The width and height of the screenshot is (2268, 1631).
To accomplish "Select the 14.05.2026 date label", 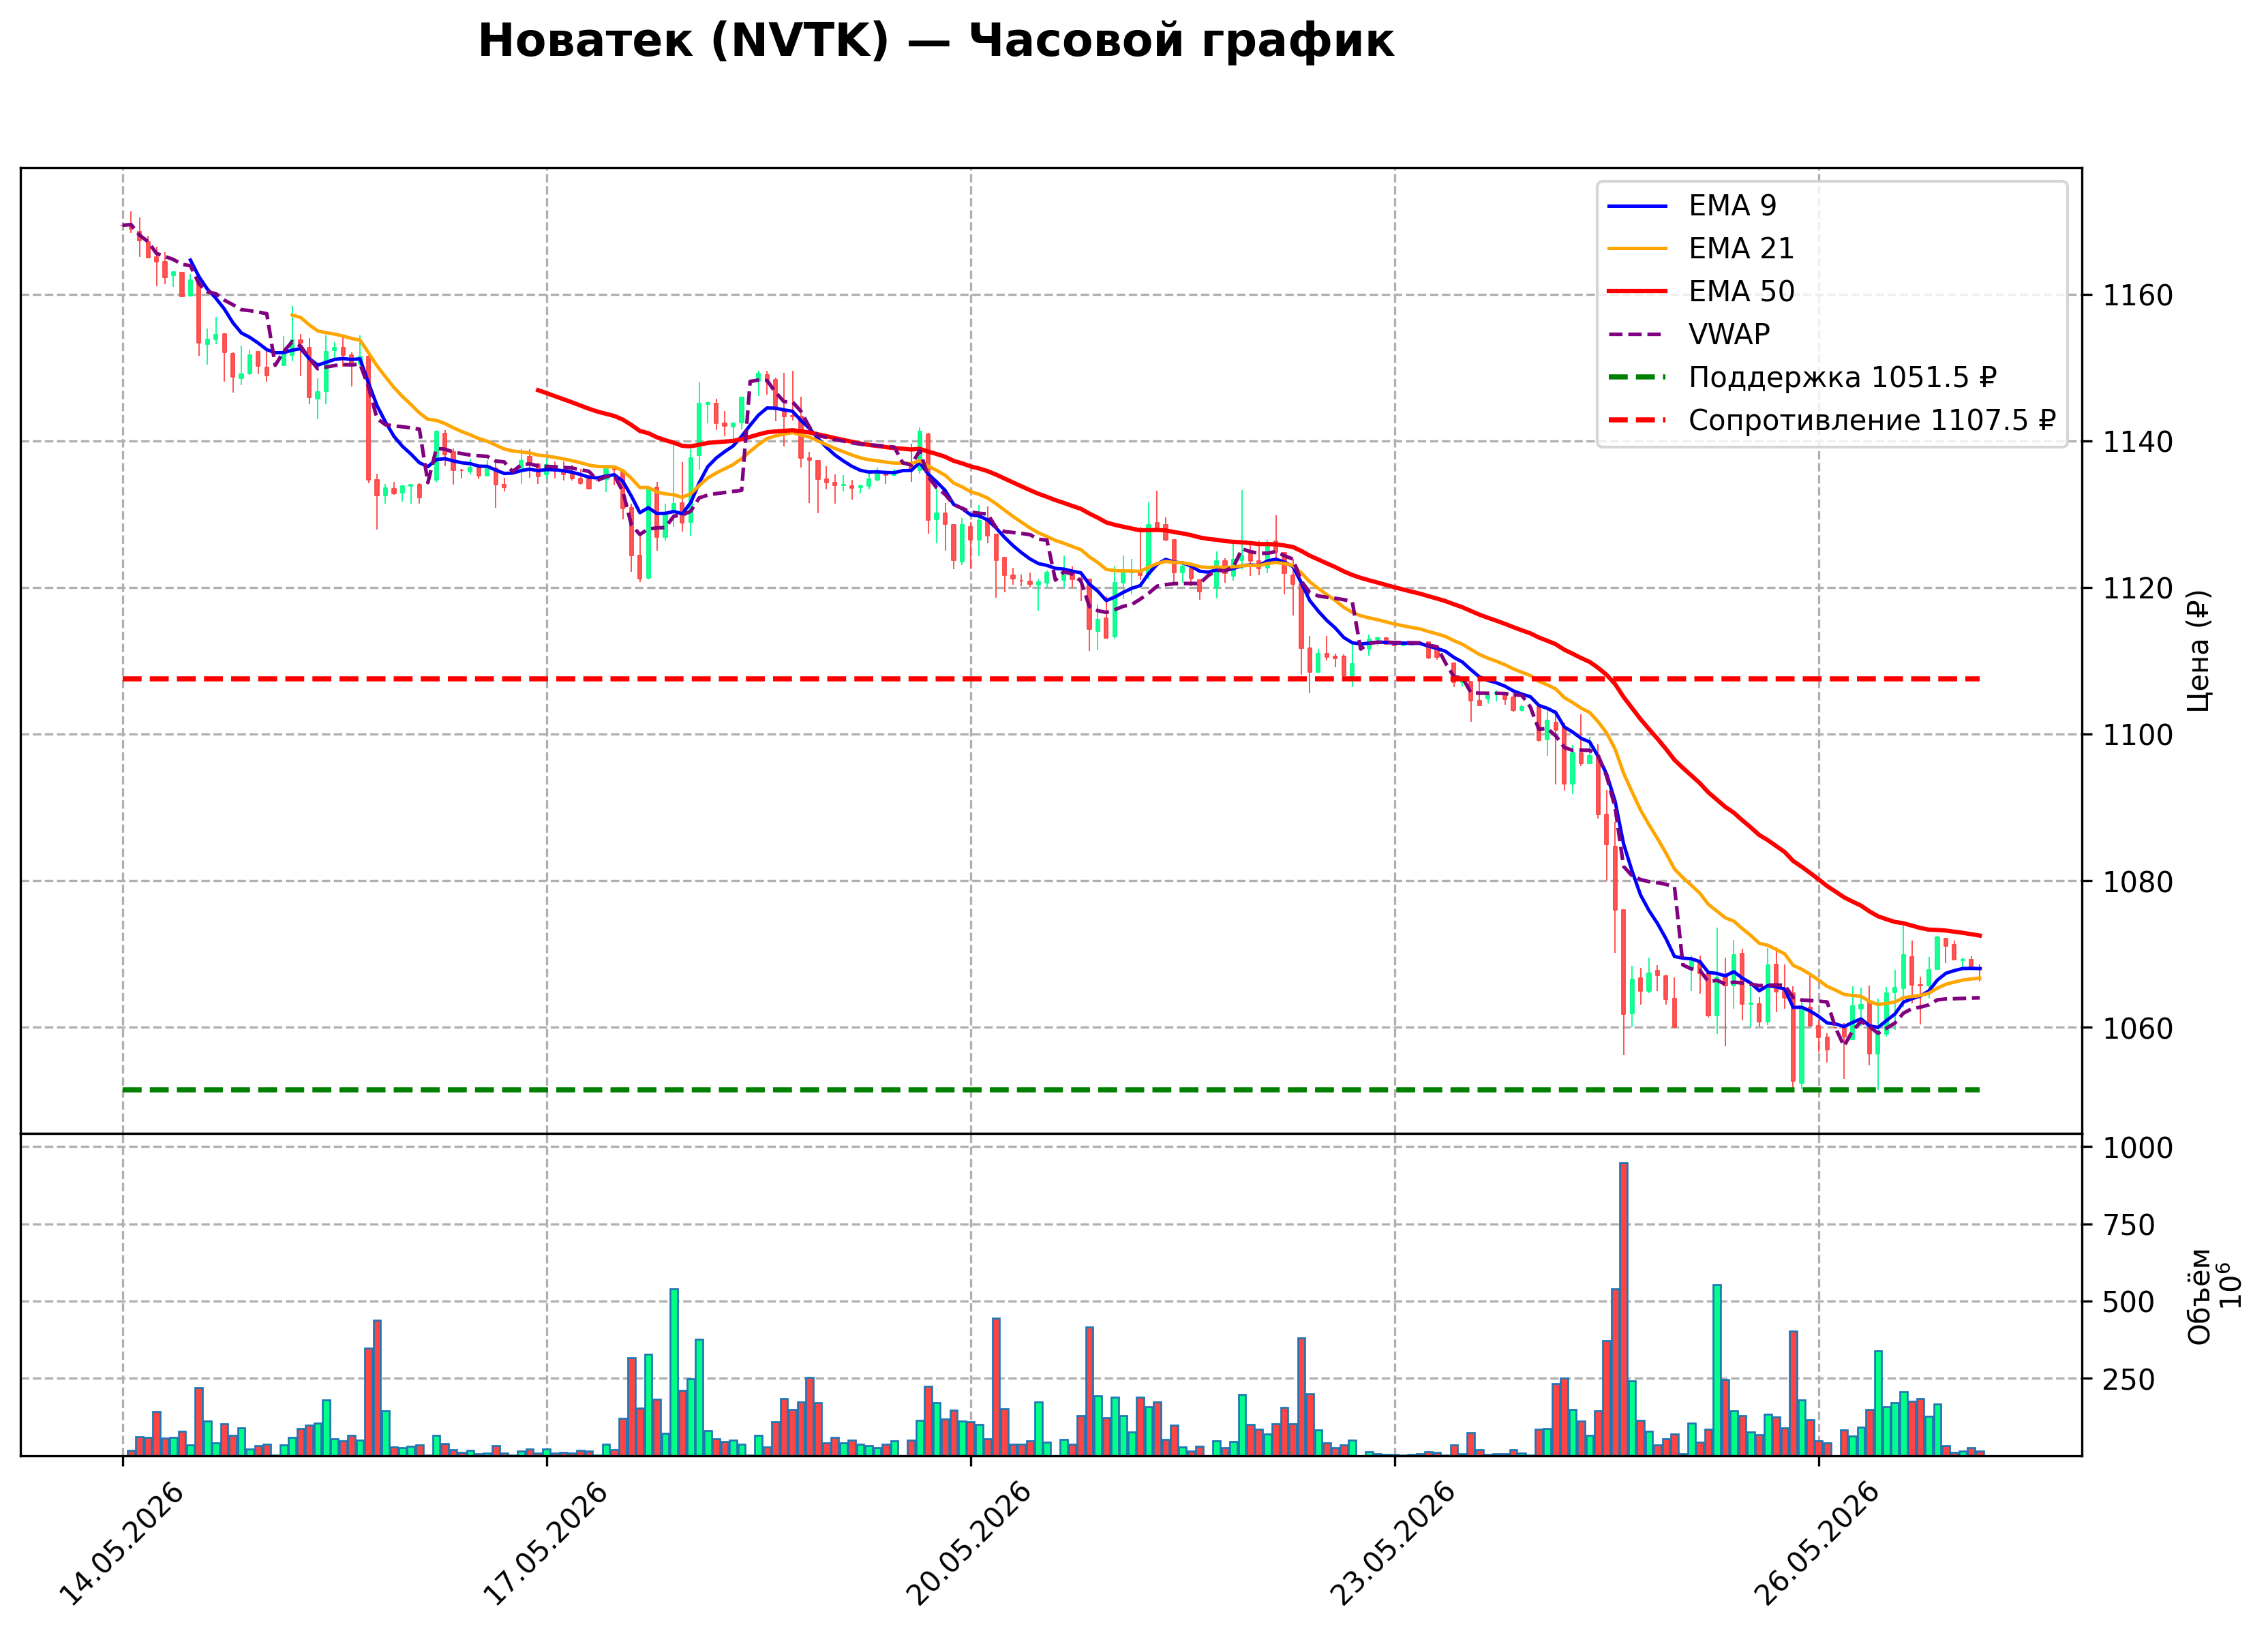I will point(122,1544).
